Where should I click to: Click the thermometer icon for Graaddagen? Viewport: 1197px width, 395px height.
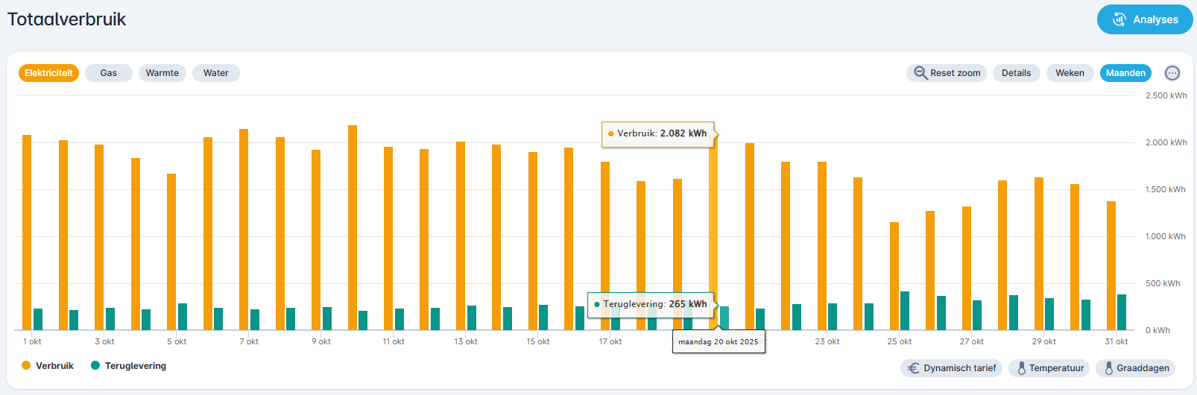pos(1108,368)
